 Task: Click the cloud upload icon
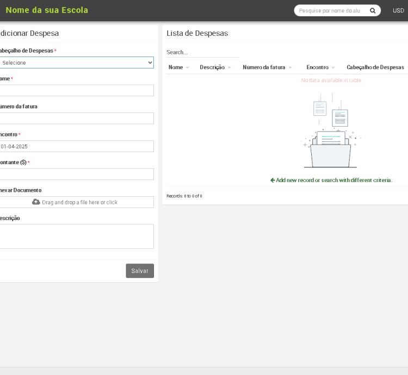pyautogui.click(x=36, y=202)
